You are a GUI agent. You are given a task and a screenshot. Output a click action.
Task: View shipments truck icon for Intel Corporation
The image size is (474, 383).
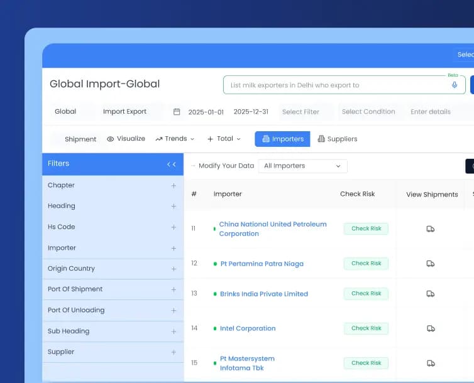pos(431,328)
